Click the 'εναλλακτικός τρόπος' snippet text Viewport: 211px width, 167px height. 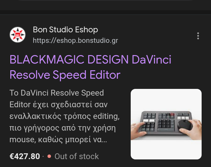point(50,116)
